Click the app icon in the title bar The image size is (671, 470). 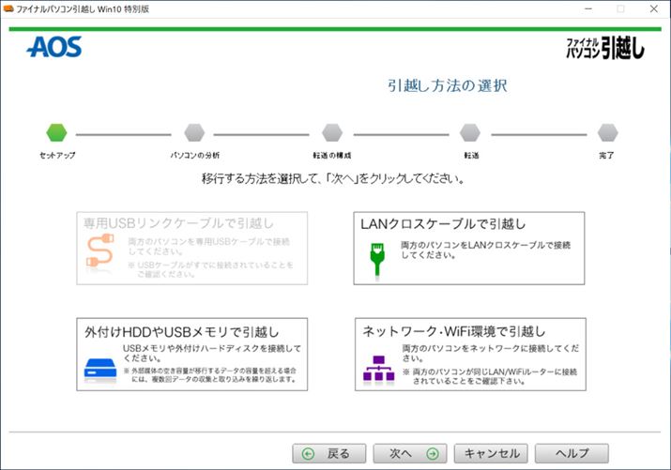pos(8,8)
